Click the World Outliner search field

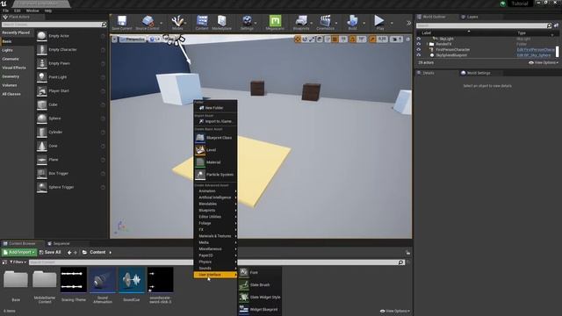pyautogui.click(x=484, y=25)
